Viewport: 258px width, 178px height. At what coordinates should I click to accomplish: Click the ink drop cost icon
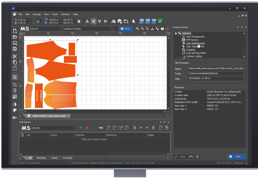tap(134, 21)
